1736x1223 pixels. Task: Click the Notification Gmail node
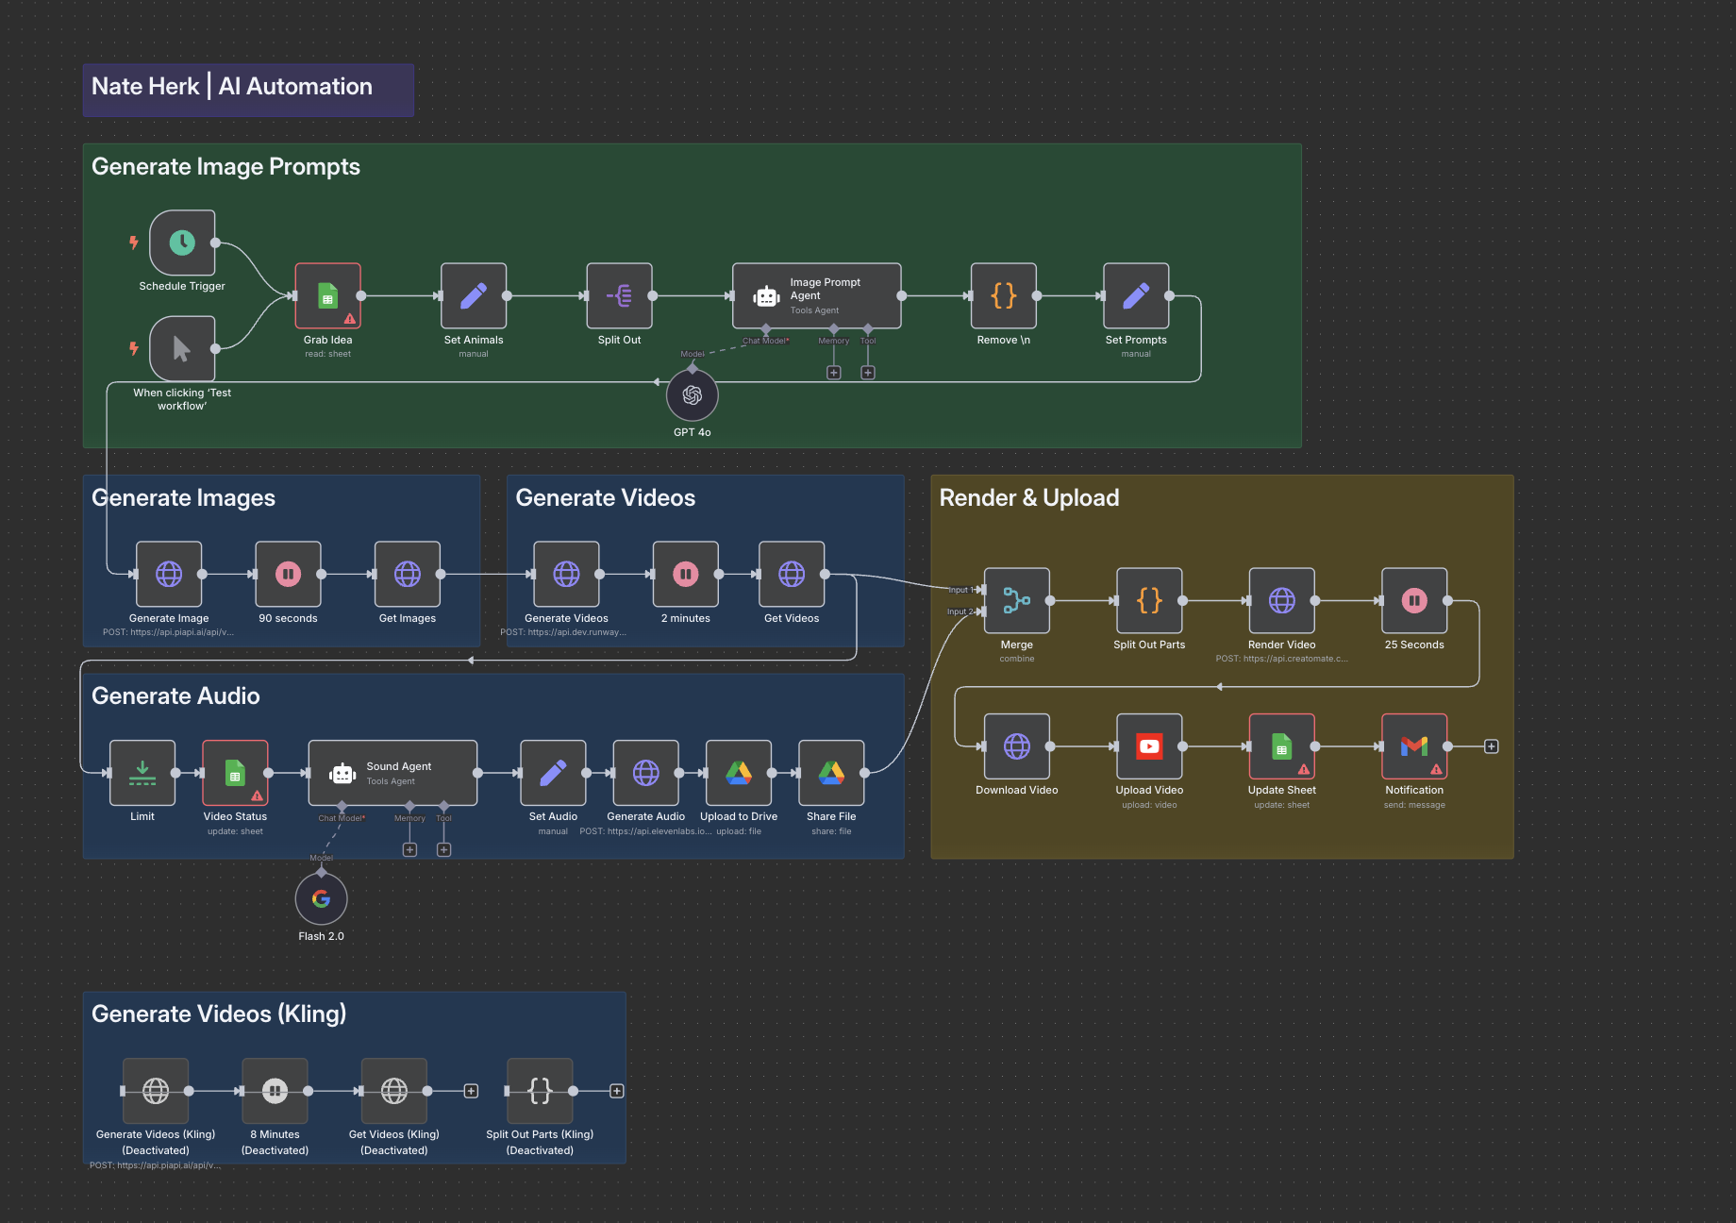tap(1413, 746)
